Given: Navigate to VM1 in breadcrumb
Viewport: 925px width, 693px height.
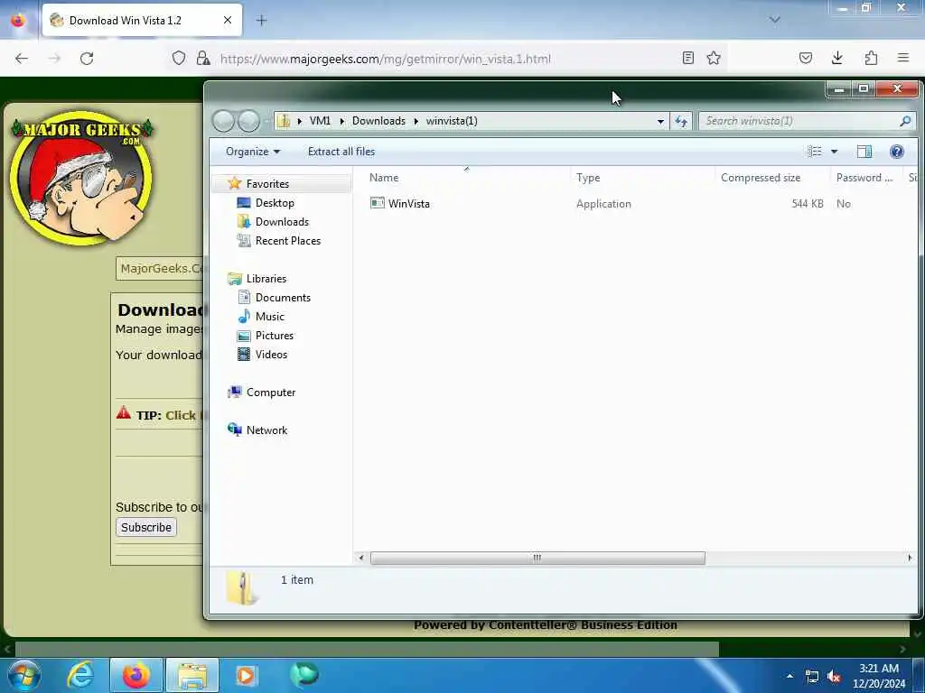Looking at the screenshot, I should tap(320, 121).
